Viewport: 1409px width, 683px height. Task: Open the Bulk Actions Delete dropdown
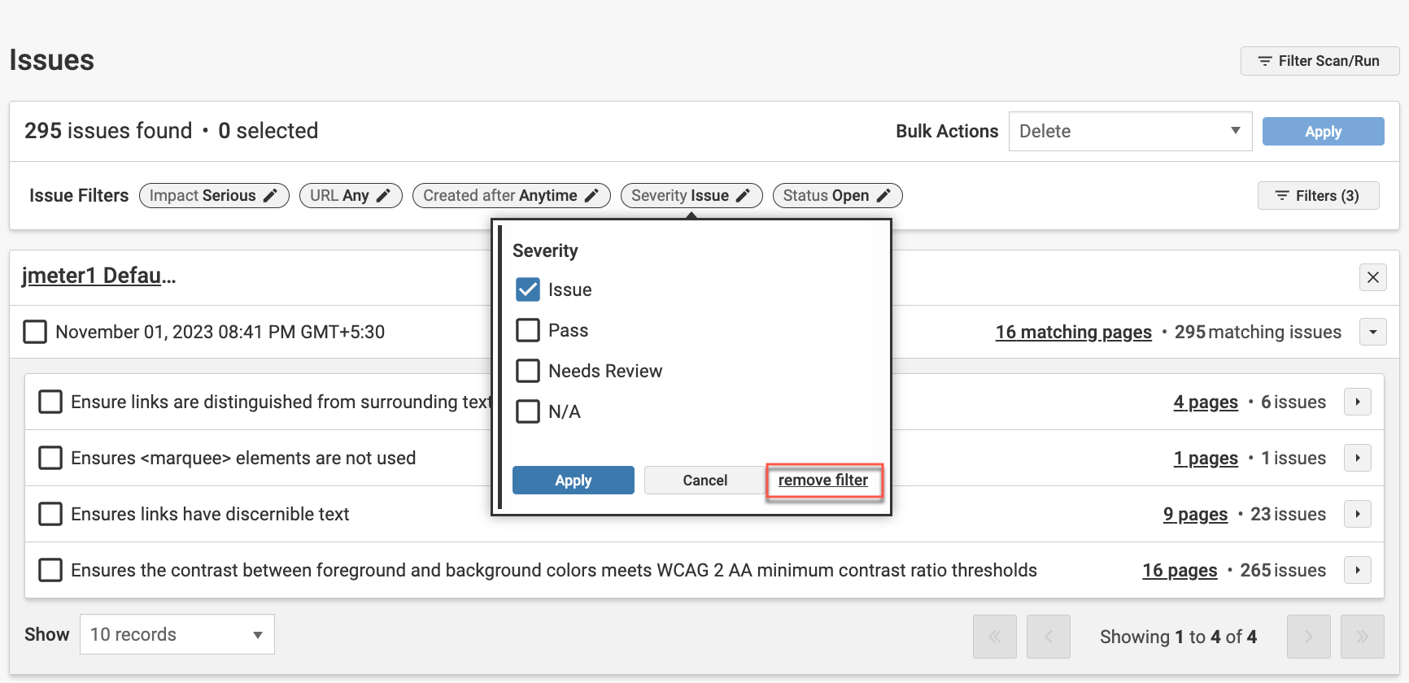(x=1129, y=132)
